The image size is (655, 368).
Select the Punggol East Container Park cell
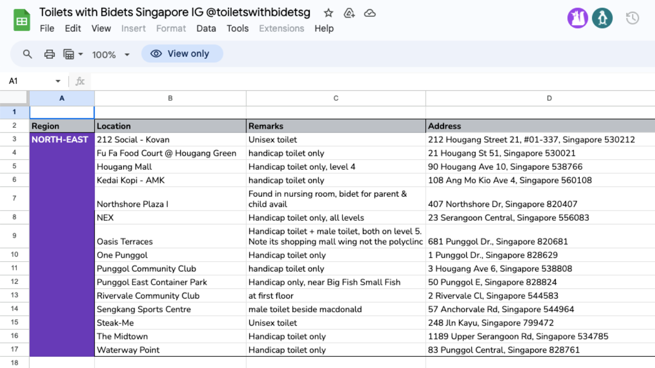[x=170, y=282]
